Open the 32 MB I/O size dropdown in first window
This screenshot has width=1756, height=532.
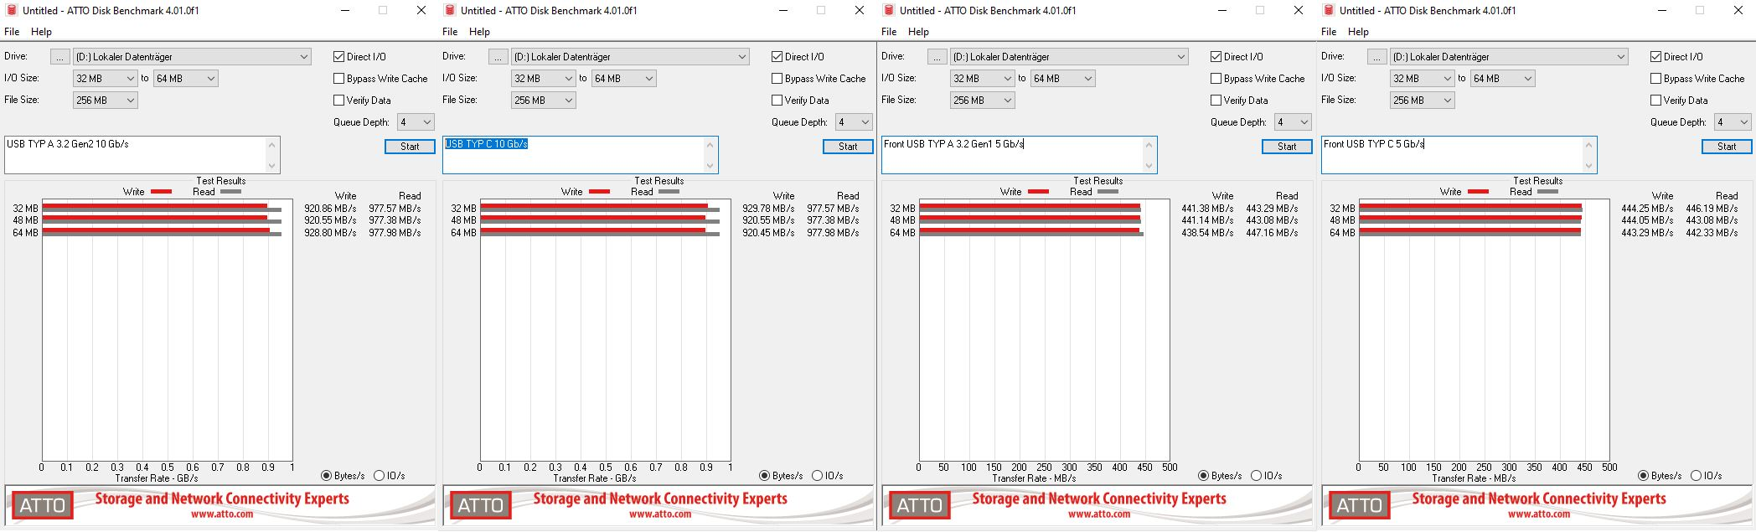point(106,79)
